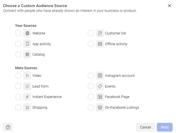
Task: Click the Instagram account icon
Action: pyautogui.click(x=100, y=76)
